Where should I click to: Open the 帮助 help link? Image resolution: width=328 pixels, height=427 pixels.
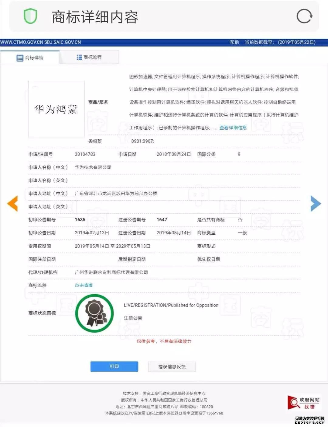coord(234,42)
